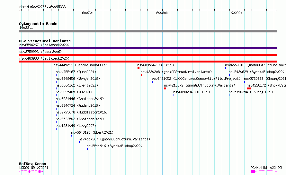This screenshot has width=286, height=175.
Task: Select the nsv3340724 (Audano2019) variant label
Action: (78, 105)
